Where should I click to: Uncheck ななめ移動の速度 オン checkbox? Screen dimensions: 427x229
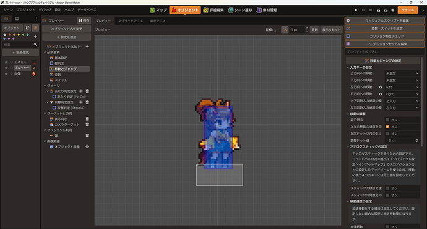click(x=387, y=127)
